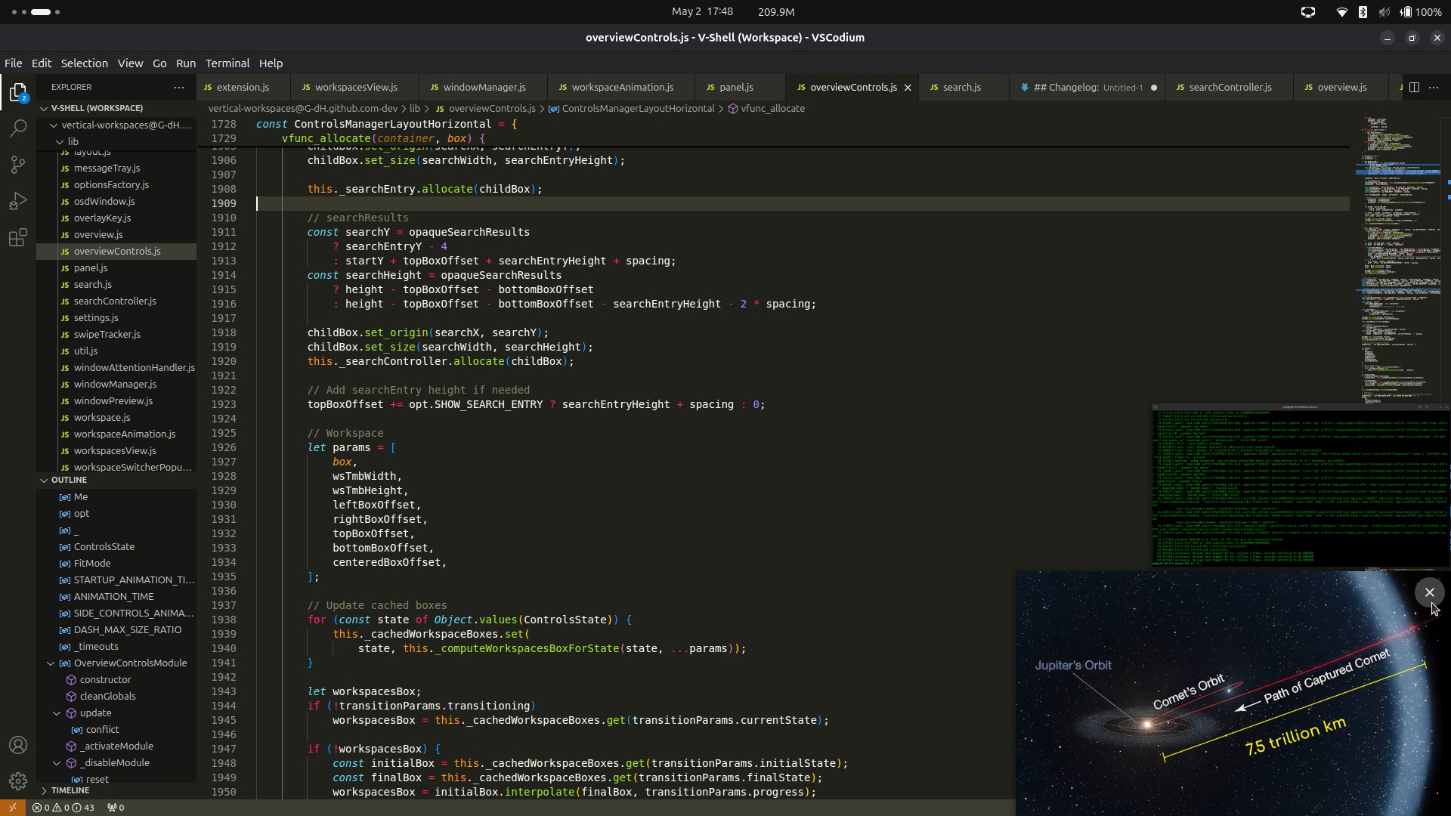
Task: Open the Extensions view
Action: coord(18,238)
